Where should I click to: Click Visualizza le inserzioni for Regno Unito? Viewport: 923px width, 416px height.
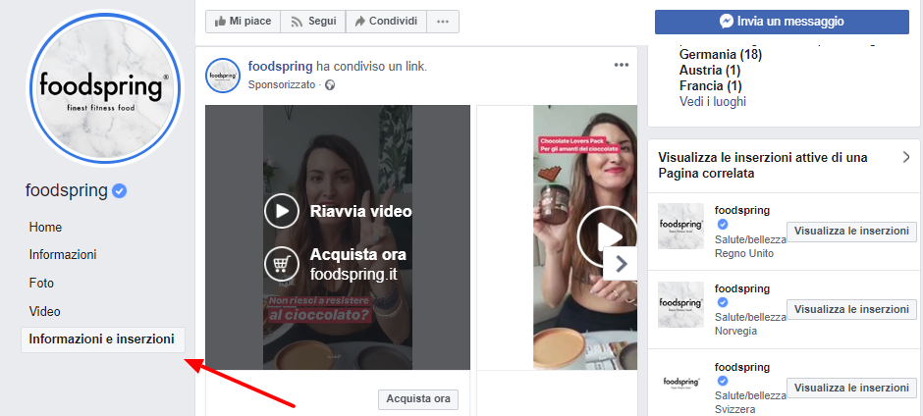[851, 232]
